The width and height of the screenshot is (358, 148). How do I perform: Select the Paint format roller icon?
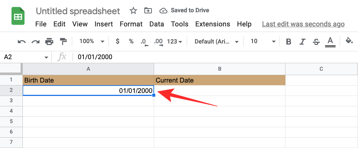(x=63, y=42)
